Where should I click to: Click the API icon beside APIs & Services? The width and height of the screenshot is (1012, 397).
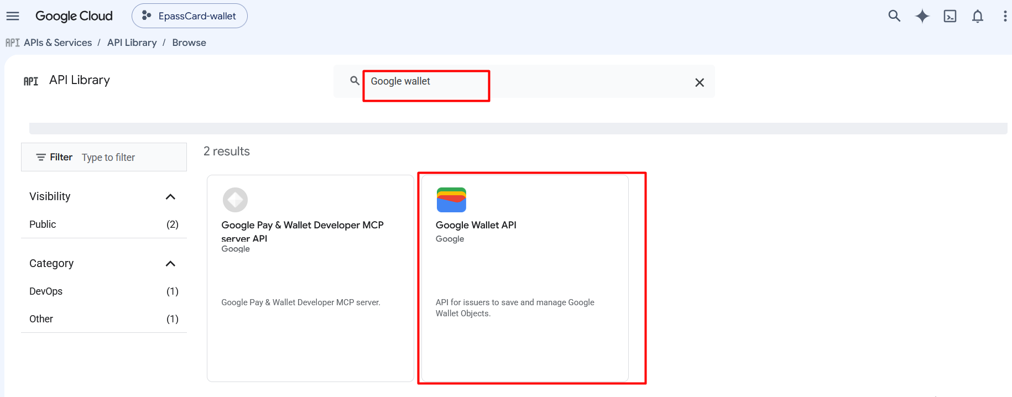tap(13, 43)
